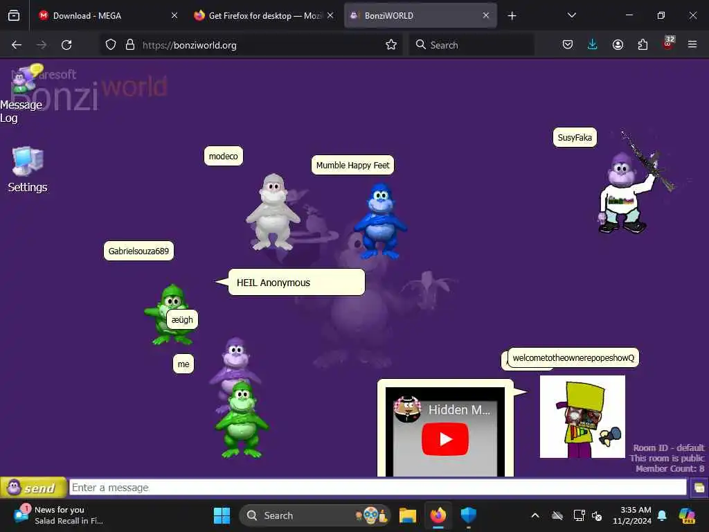709x532 pixels.
Task: Close the Download - MEGA tab
Action: (x=174, y=15)
